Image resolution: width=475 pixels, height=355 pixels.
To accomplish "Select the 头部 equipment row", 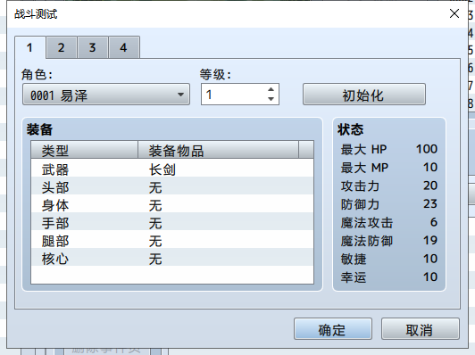I will [x=172, y=186].
